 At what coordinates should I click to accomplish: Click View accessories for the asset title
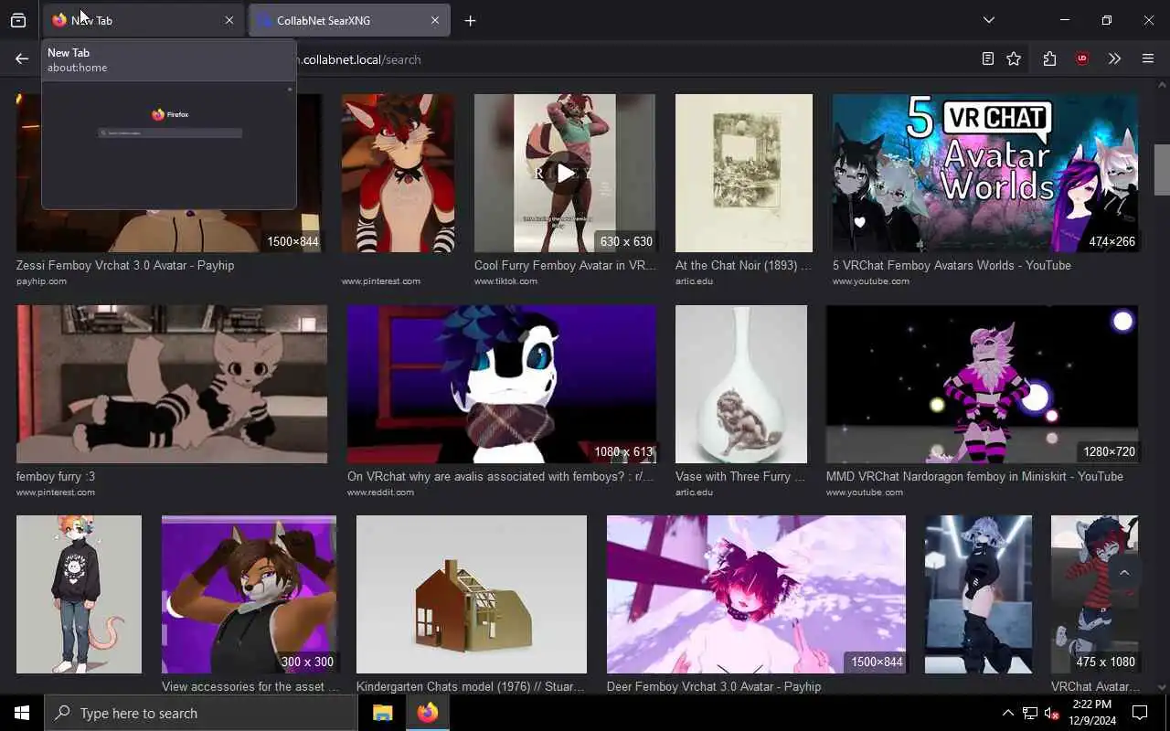(x=250, y=686)
